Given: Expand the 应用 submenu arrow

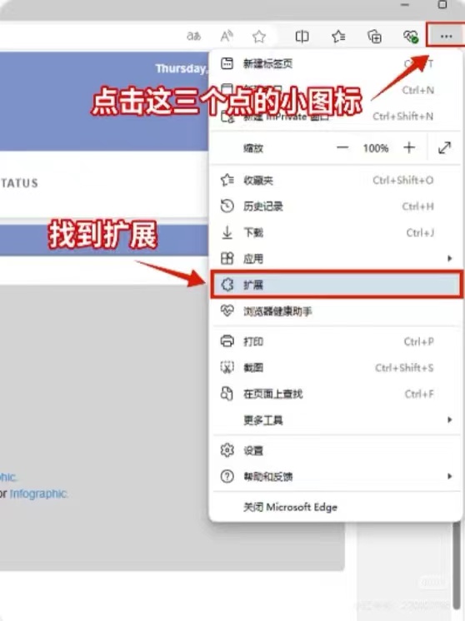Looking at the screenshot, I should 449,258.
